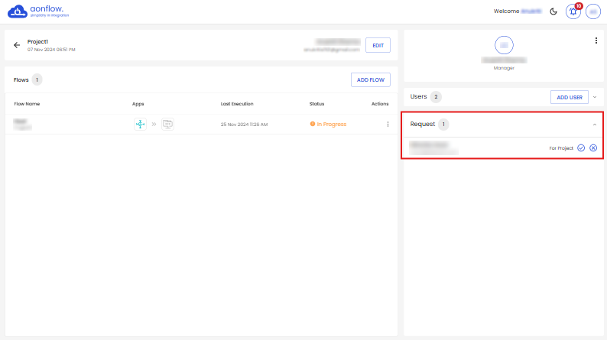Toggle dark mode with the moon icon
The image size is (607, 340).
tap(553, 11)
